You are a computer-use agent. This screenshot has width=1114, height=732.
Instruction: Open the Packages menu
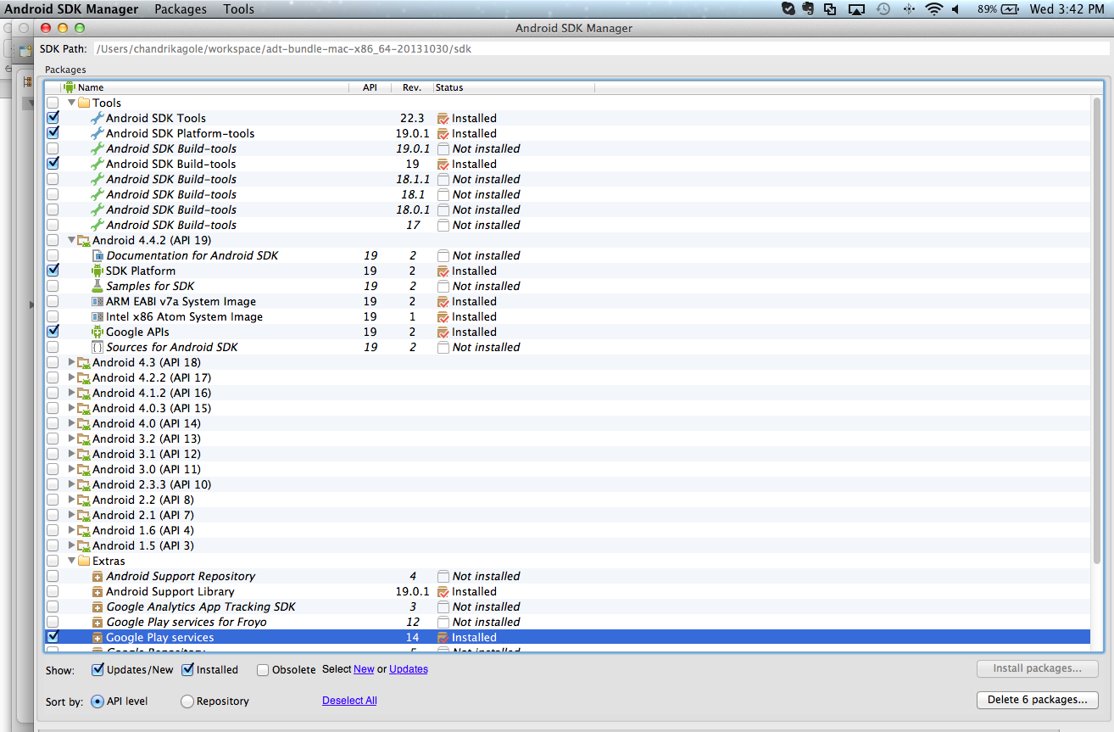pyautogui.click(x=181, y=9)
